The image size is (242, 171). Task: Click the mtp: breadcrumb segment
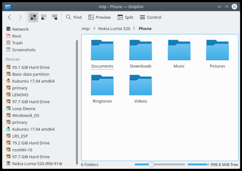click(85, 28)
